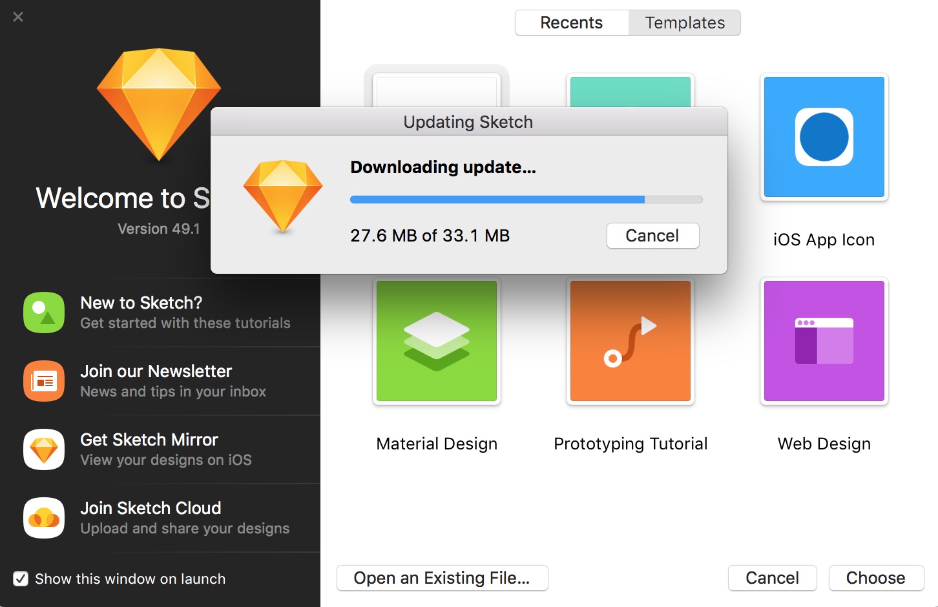
Task: Click the Prototyping Tutorial label
Action: click(x=631, y=444)
